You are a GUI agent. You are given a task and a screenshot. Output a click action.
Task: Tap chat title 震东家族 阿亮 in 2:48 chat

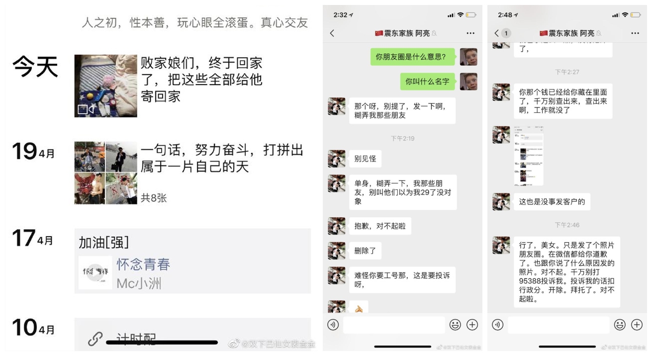pos(567,33)
